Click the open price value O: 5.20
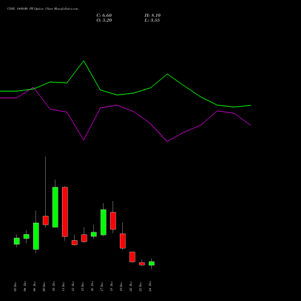 [x=104, y=20]
